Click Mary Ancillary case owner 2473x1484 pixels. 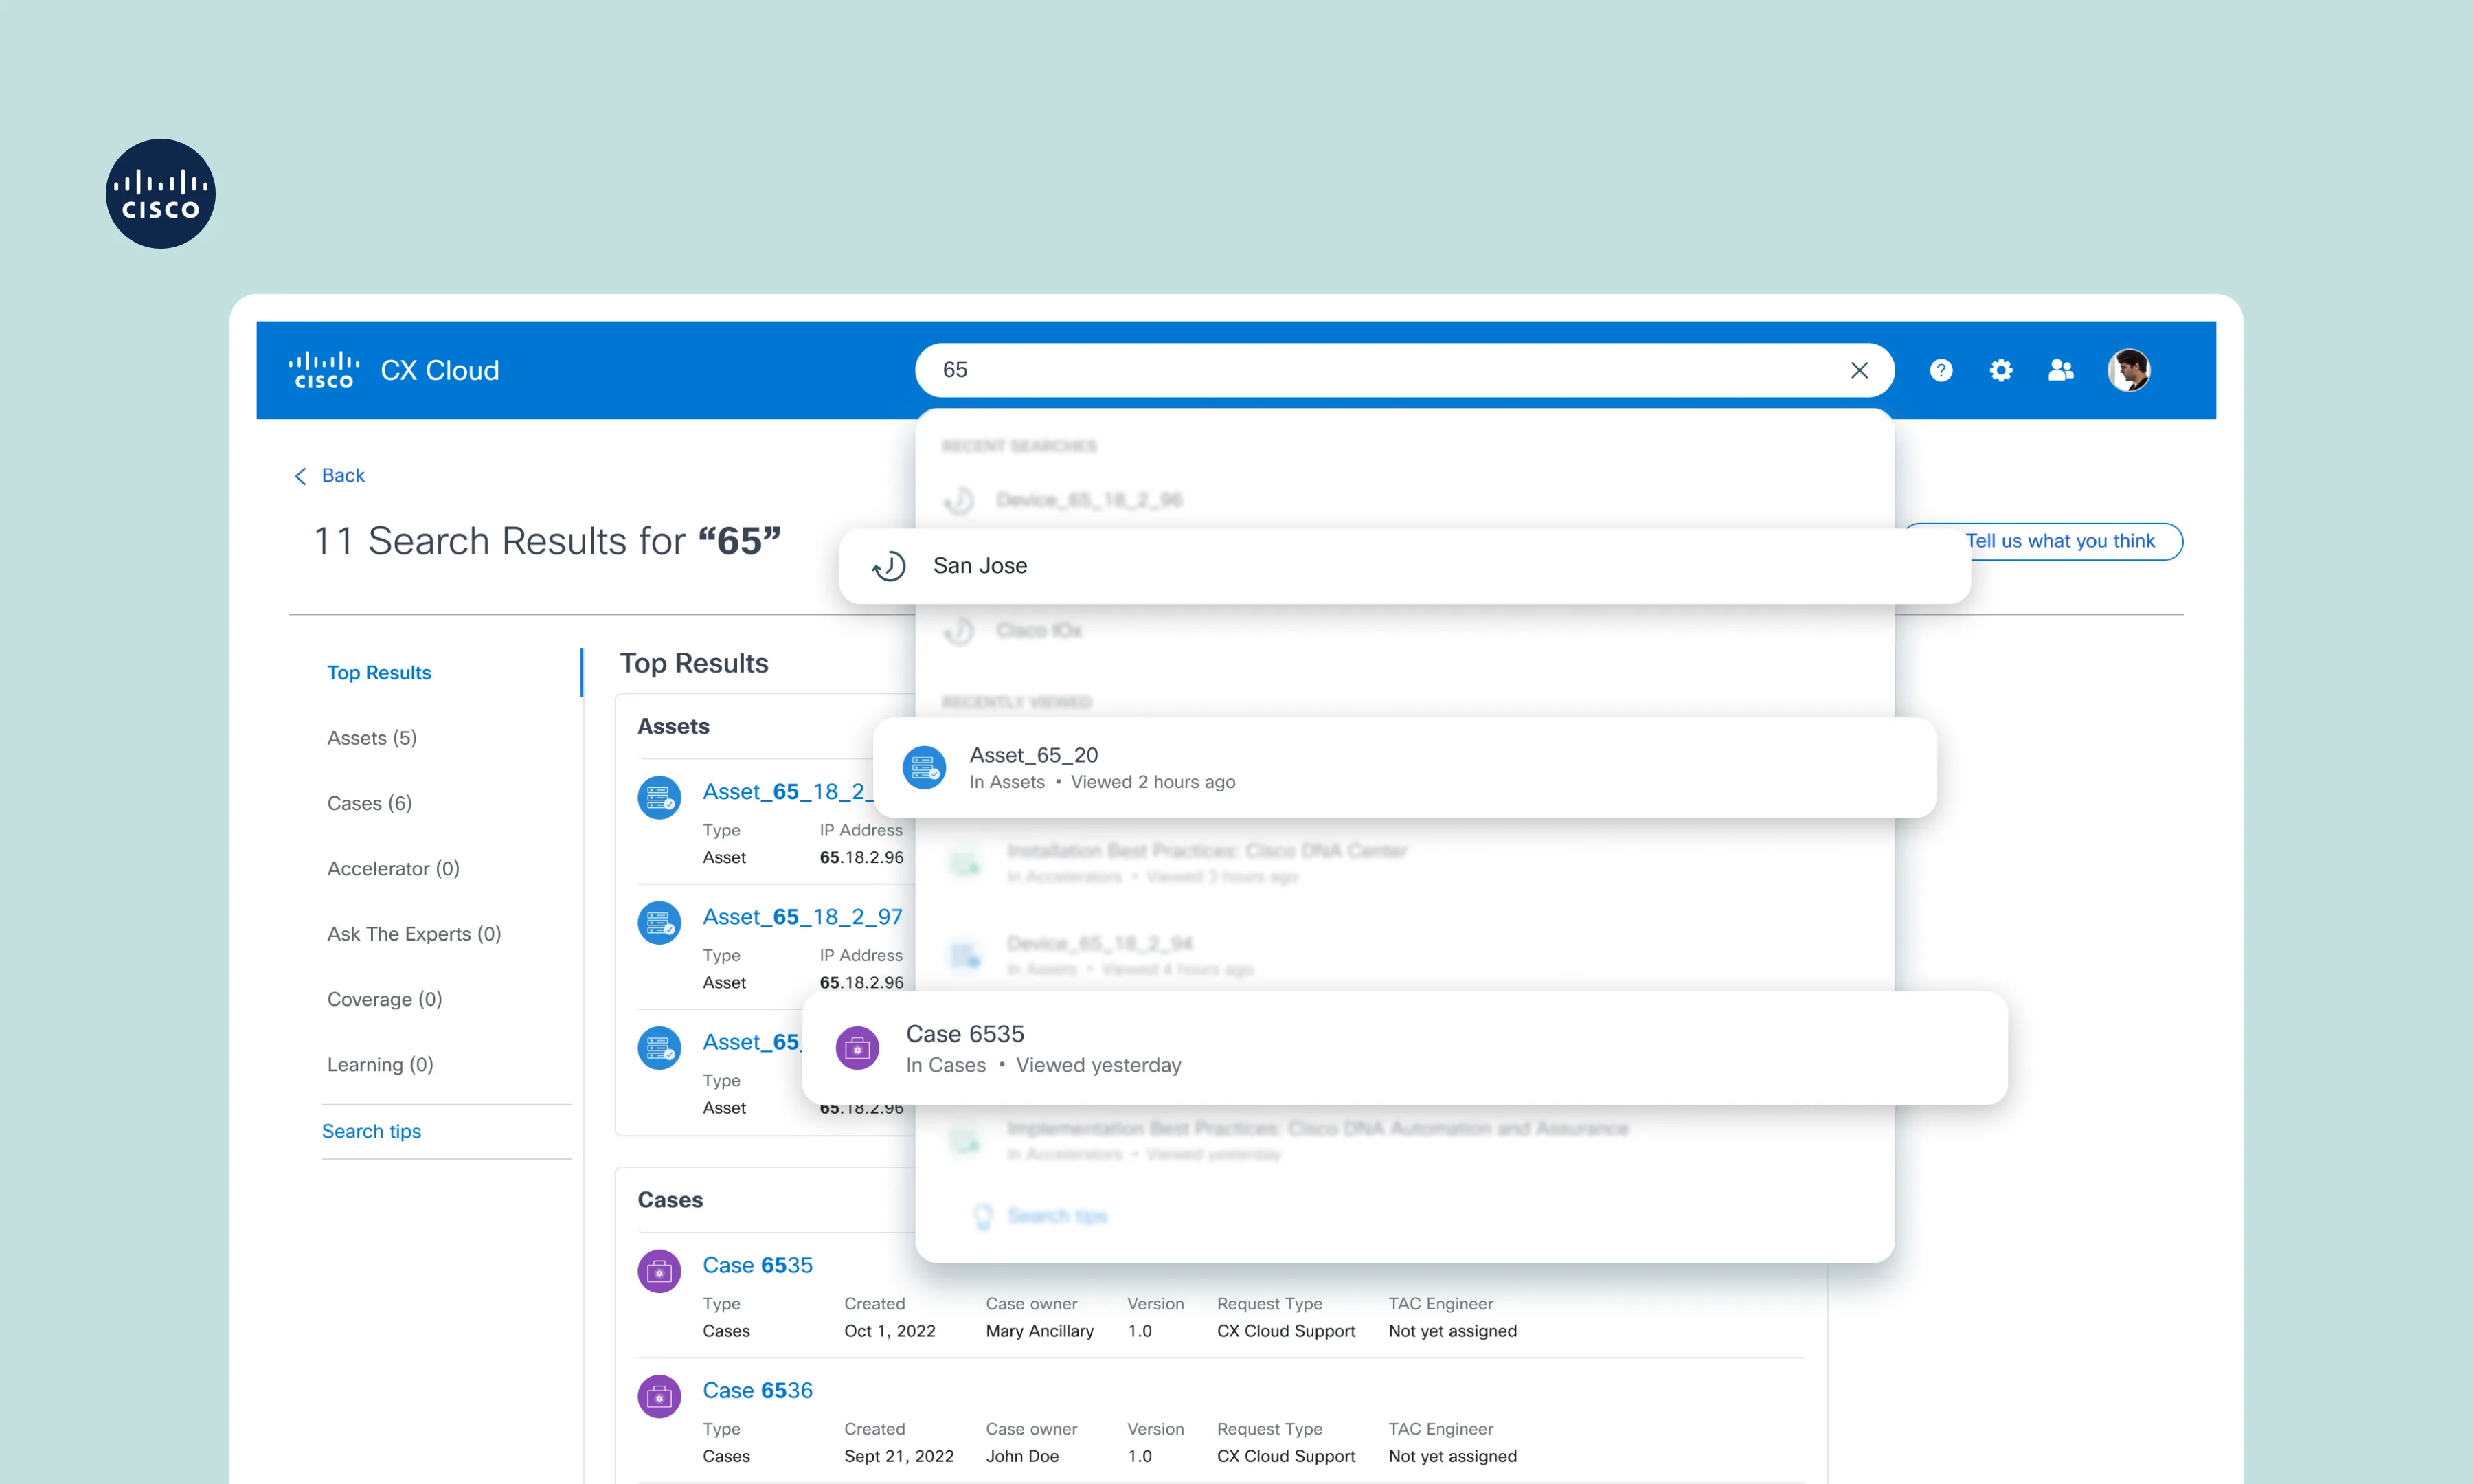pos(1039,1331)
